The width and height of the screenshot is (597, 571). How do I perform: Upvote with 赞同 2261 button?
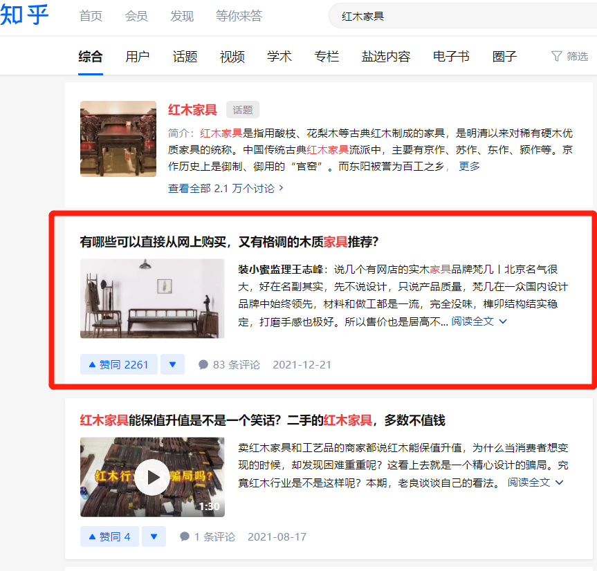pos(119,364)
